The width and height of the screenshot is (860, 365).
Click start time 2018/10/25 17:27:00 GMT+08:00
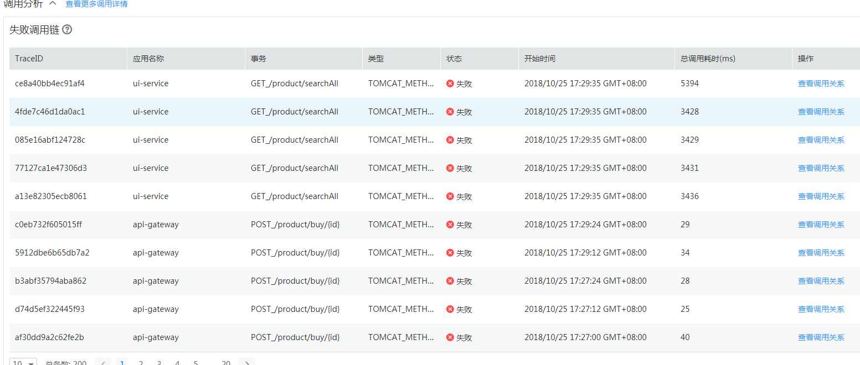coord(585,337)
